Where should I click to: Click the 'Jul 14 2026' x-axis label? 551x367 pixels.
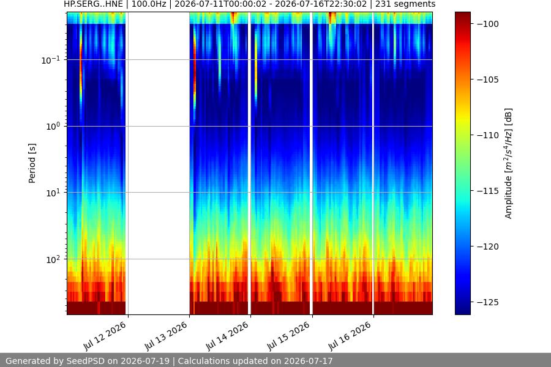coord(227,336)
